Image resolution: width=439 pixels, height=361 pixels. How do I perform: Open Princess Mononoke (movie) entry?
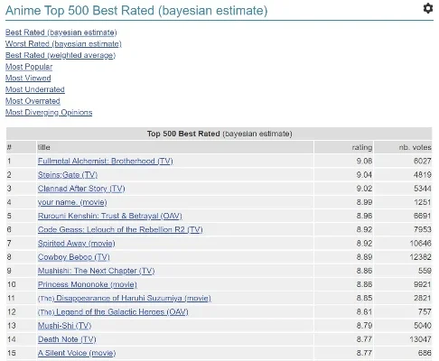pos(88,284)
